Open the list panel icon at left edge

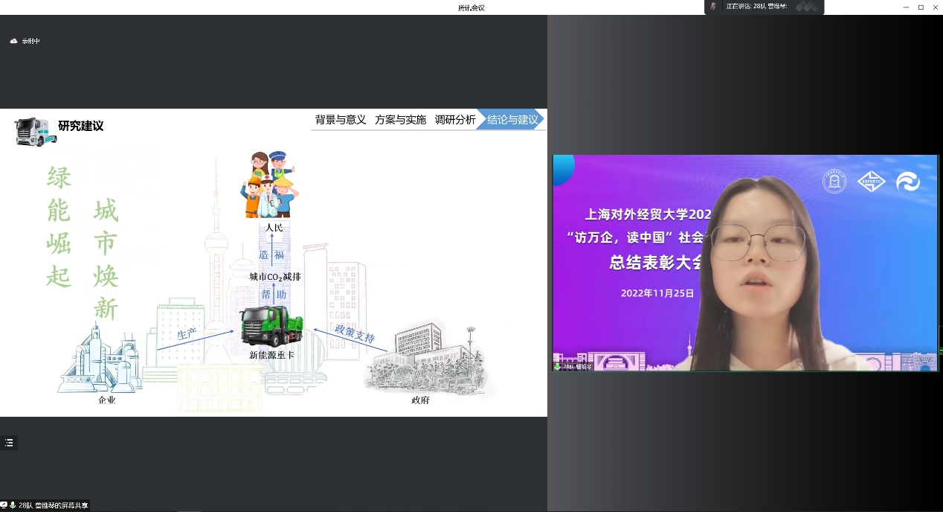[9, 443]
